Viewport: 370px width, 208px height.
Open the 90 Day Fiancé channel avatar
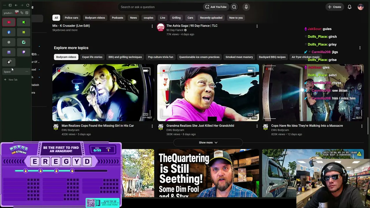pyautogui.click(x=161, y=27)
